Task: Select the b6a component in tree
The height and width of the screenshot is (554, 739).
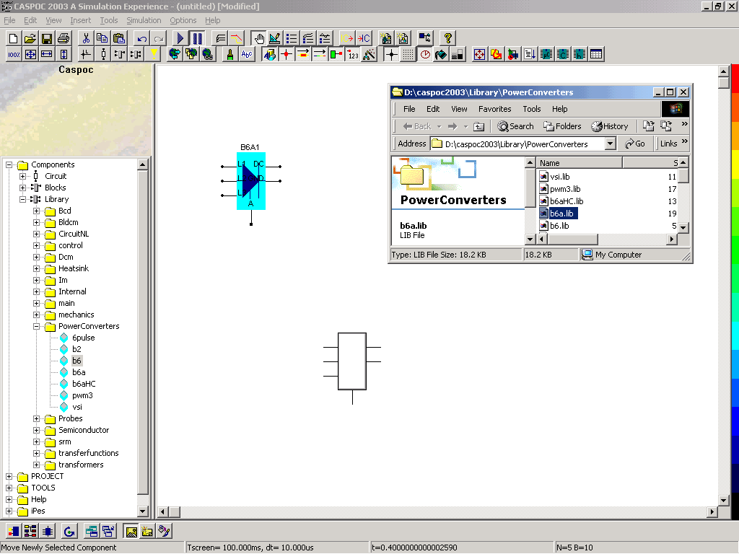Action: 79,373
